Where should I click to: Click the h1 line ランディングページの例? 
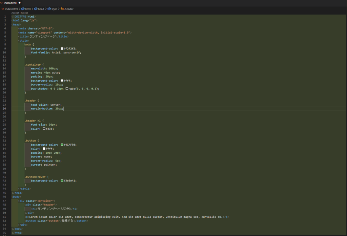coord(54,209)
